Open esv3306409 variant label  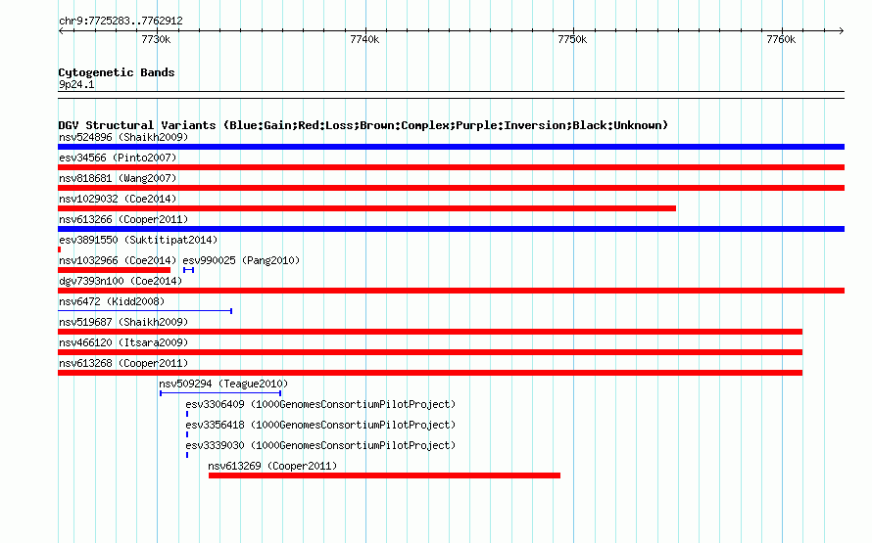tap(320, 404)
